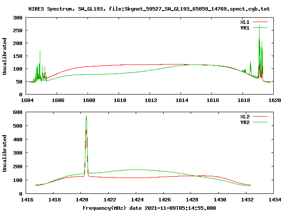Click the 300 y-axis label on top plot
The image size is (283, 212).
[x=18, y=18]
